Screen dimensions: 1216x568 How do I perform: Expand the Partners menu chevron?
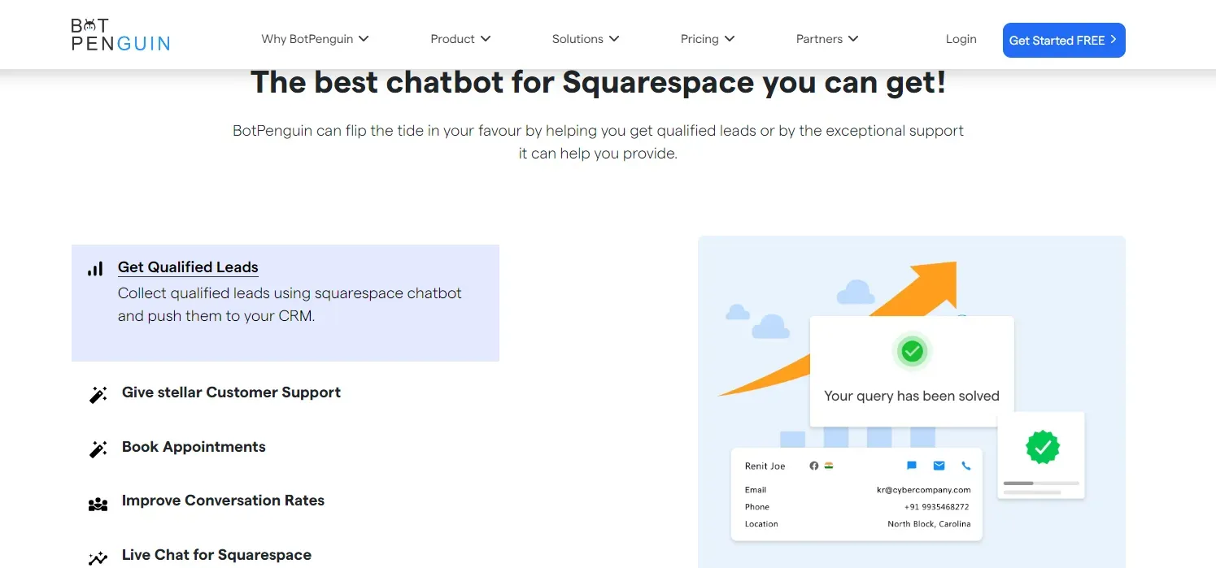(x=853, y=38)
